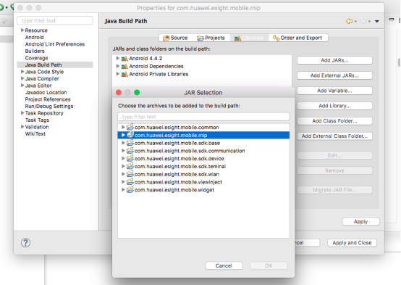Focus the JAR Selection filter text field
This screenshot has height=285, width=401.
pyautogui.click(x=203, y=117)
